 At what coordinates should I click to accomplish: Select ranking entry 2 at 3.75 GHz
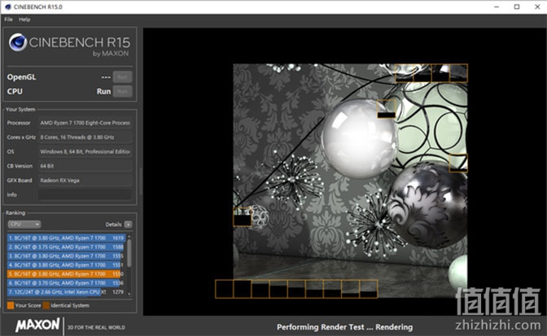pyautogui.click(x=66, y=247)
